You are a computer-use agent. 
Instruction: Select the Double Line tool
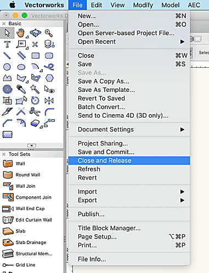[21, 55]
